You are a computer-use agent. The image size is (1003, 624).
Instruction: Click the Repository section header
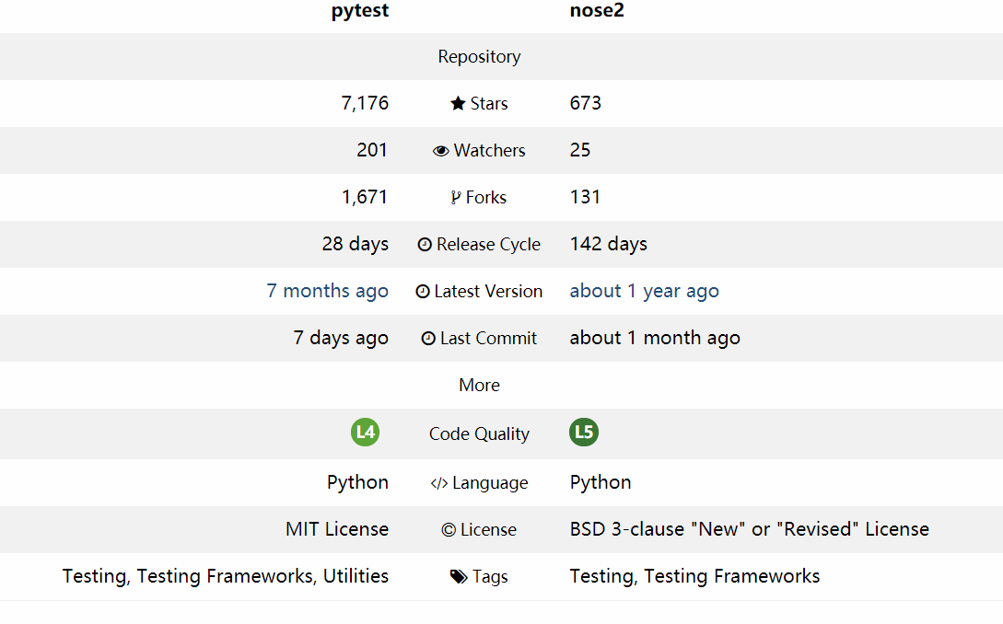(479, 57)
